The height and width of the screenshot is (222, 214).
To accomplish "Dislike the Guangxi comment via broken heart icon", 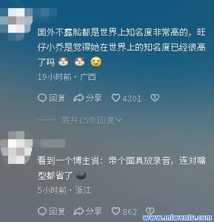I will (x=155, y=98).
